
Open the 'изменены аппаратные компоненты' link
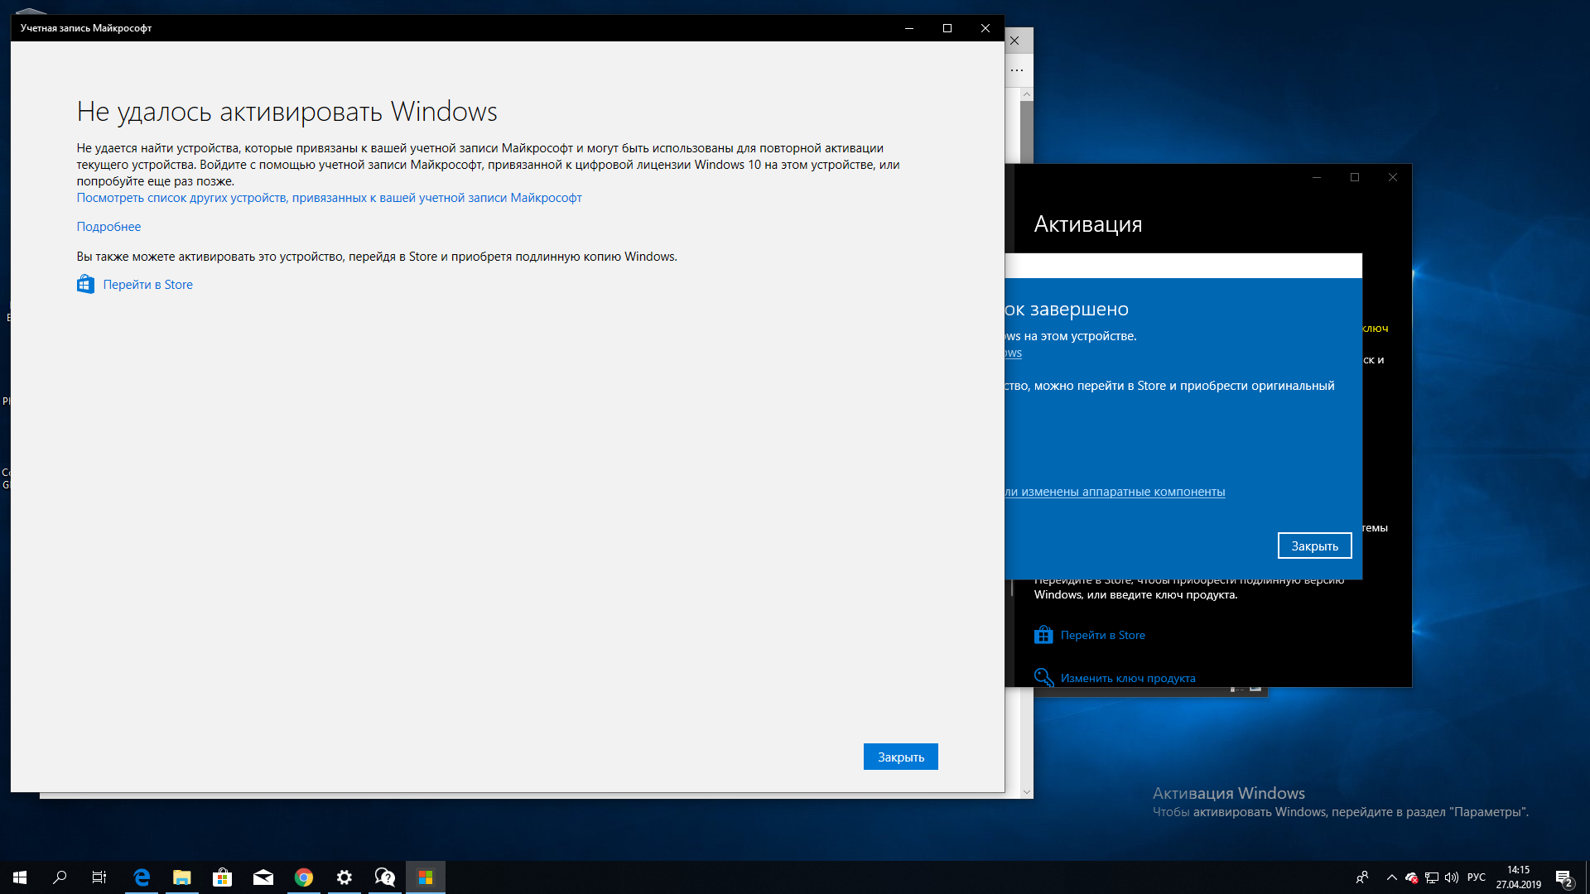(x=1115, y=492)
